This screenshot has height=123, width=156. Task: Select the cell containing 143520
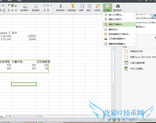pos(24,36)
